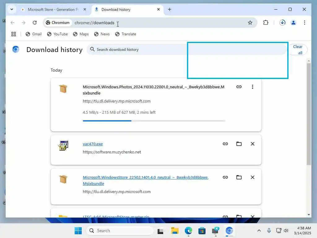This screenshot has width=317, height=238.
Task: Open the Translate bookmark
Action: [x=126, y=34]
